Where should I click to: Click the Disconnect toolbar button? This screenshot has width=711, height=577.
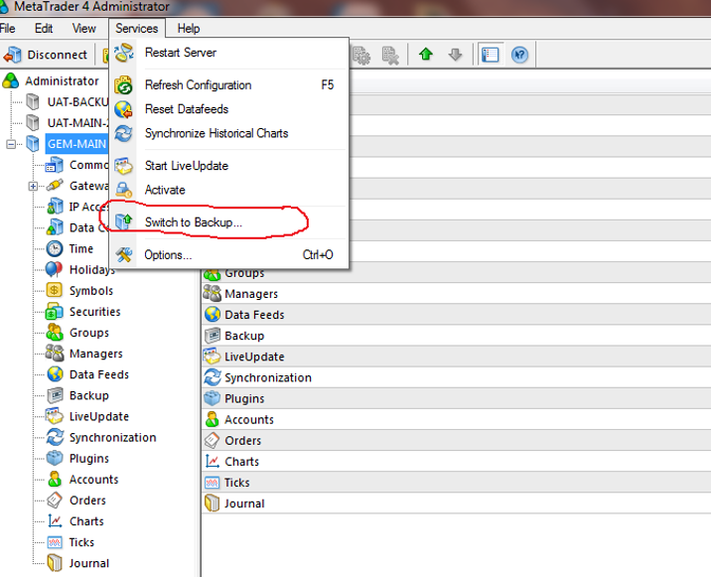[x=46, y=55]
